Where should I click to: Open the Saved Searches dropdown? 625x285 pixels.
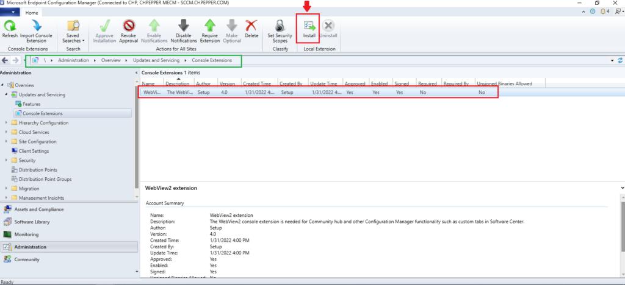(73, 31)
